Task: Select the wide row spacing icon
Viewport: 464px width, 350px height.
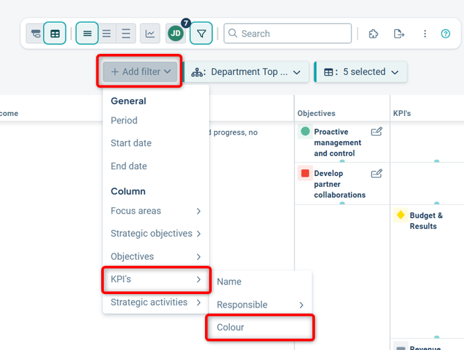Action: coord(125,34)
